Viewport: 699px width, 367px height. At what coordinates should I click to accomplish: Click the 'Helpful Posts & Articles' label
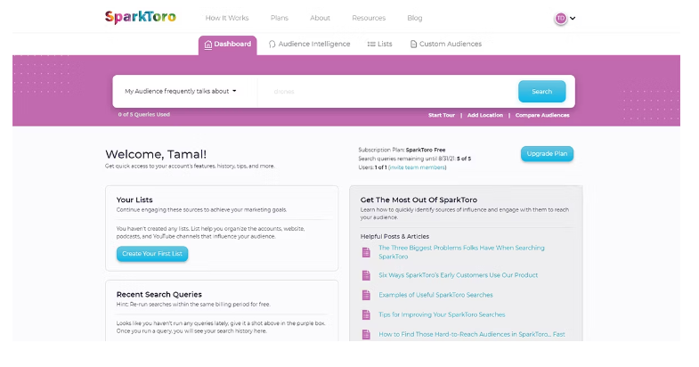click(394, 236)
